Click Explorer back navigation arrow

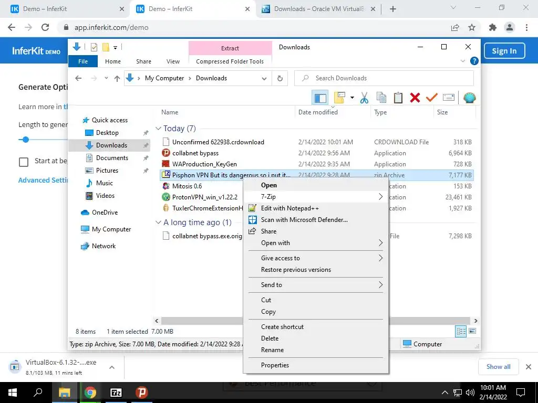(x=78, y=79)
